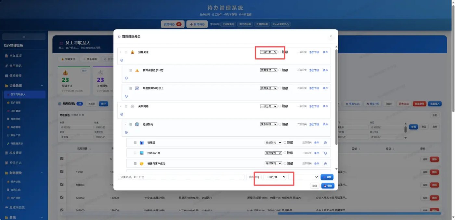Remove 年度预算50万以上 via minus circle icon

(x=126, y=96)
